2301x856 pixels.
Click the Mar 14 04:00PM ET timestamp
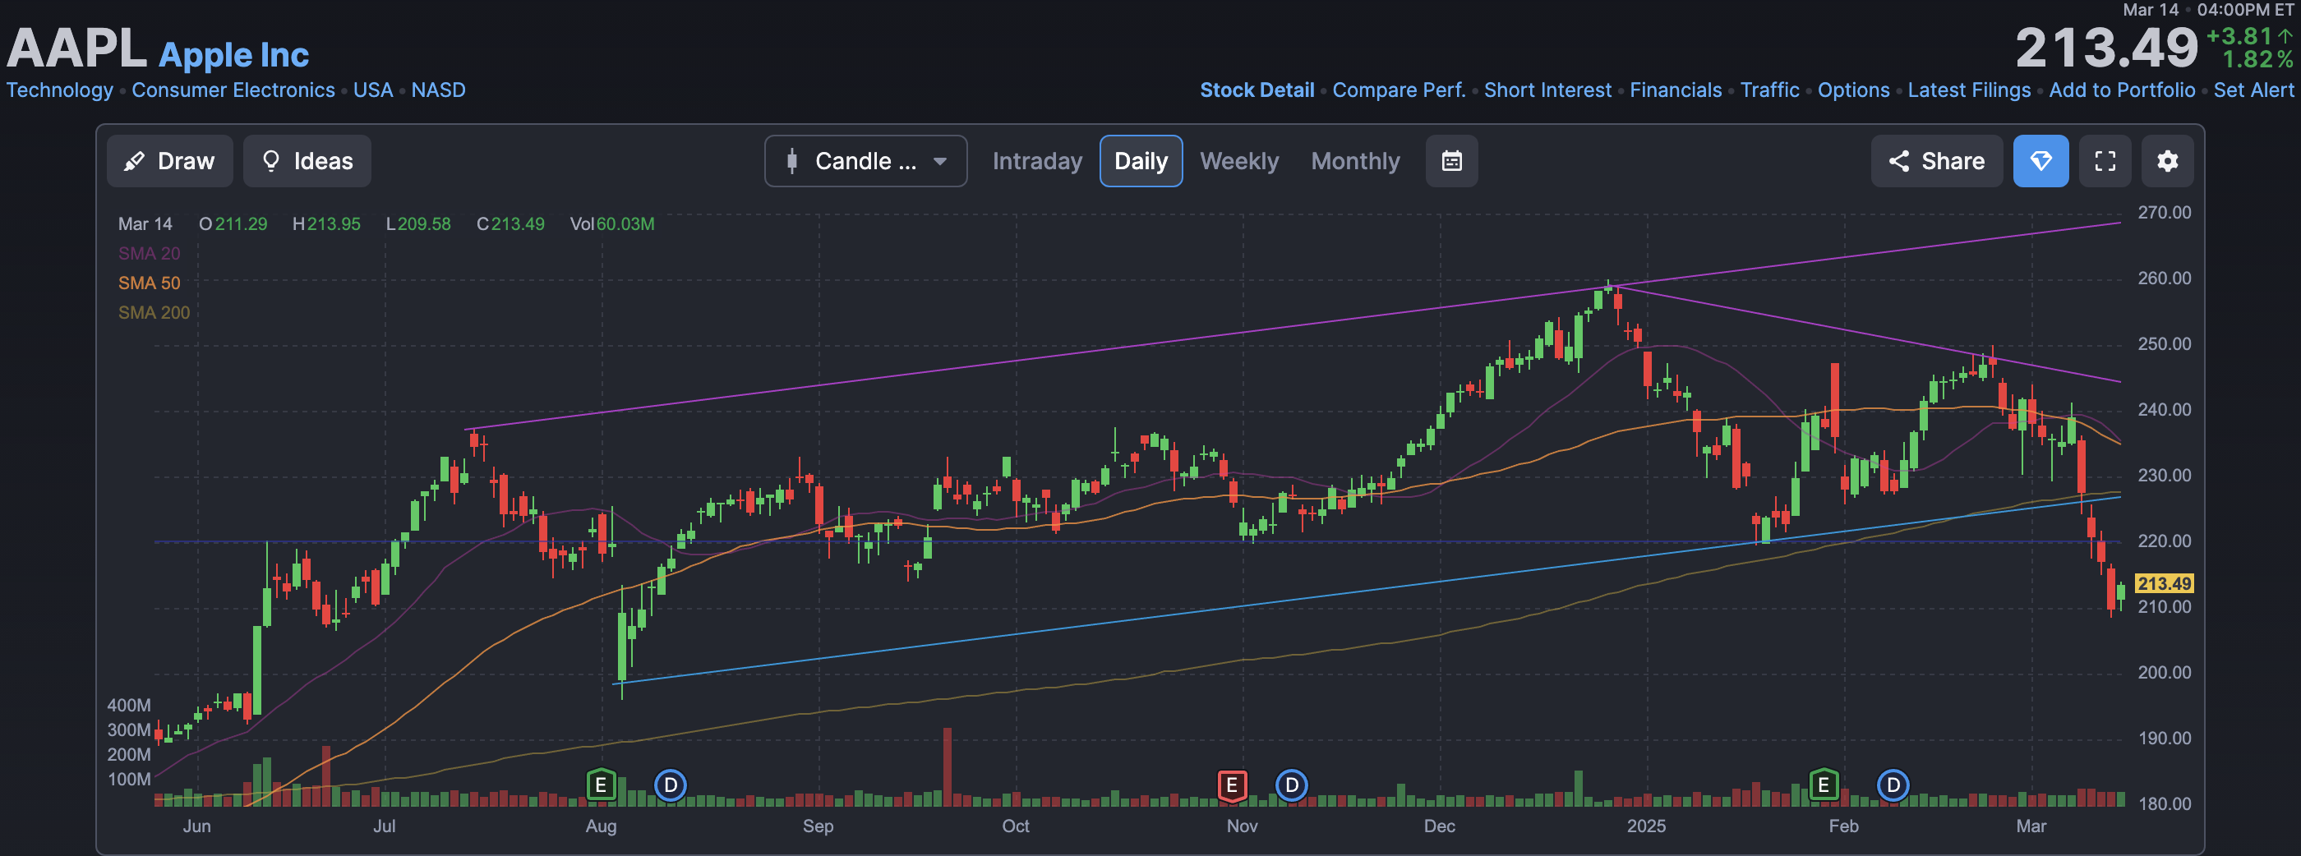pyautogui.click(x=2207, y=10)
